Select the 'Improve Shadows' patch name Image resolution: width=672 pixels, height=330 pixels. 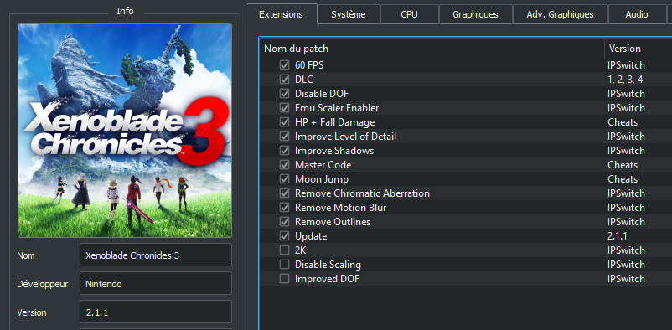334,151
